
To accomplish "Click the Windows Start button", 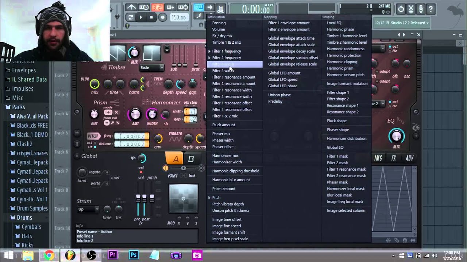I will click(8, 255).
